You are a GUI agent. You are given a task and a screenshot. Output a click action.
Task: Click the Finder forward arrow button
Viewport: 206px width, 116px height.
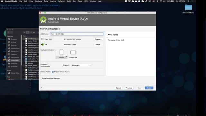(12, 32)
